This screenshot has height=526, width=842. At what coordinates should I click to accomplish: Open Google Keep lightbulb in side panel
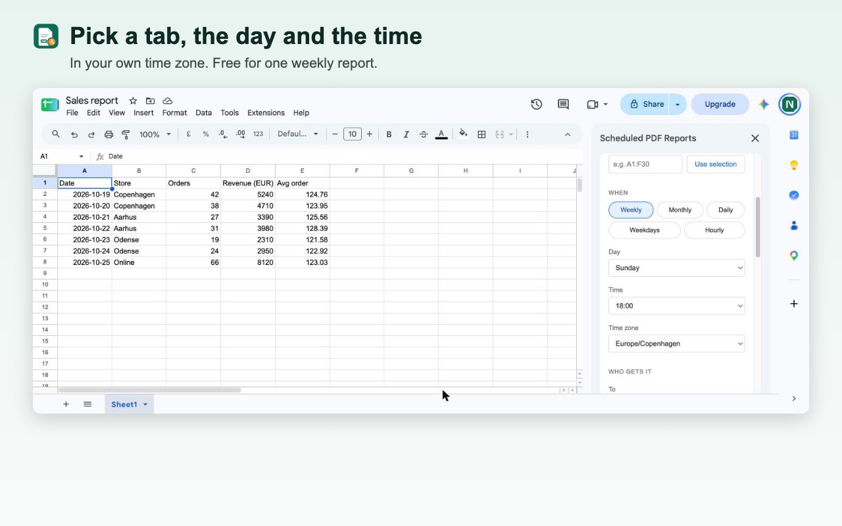794,165
